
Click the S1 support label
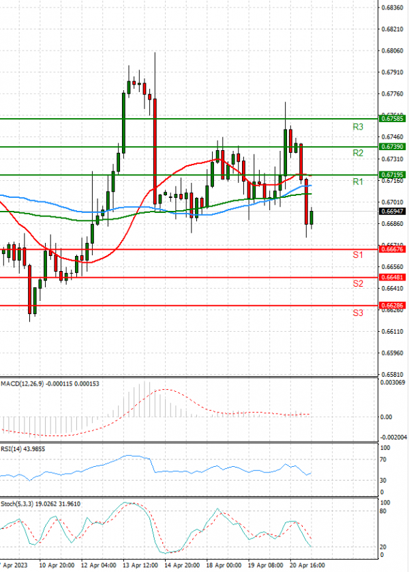pos(358,255)
